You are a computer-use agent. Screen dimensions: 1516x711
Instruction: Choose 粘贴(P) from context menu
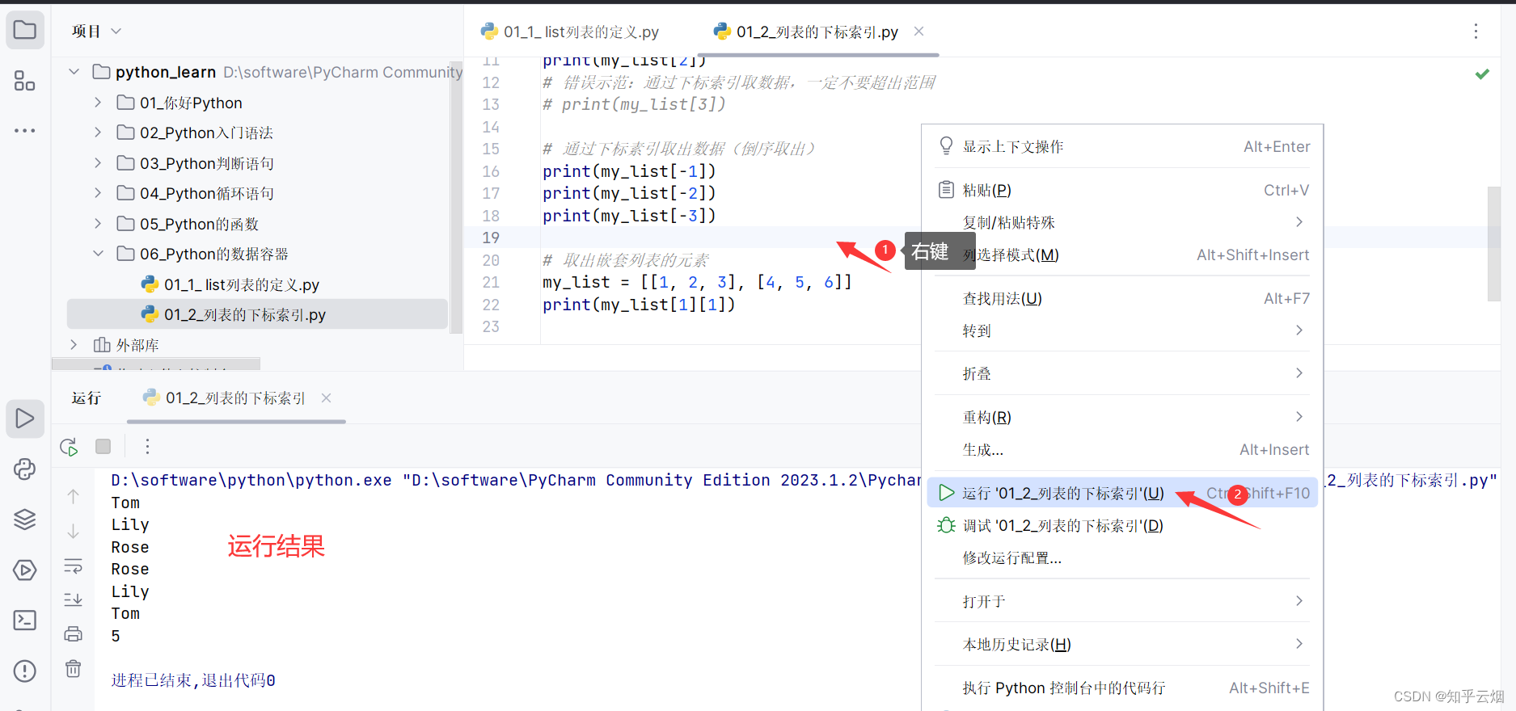pyautogui.click(x=1122, y=190)
